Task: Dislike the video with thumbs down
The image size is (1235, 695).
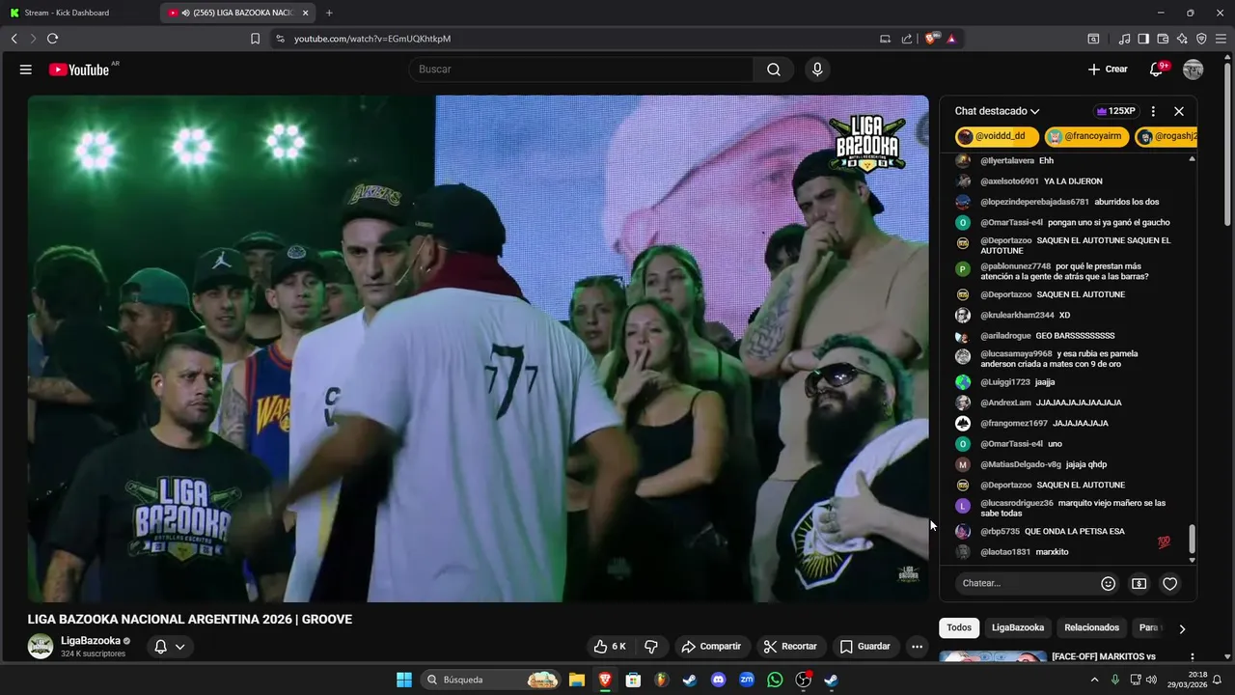Action: (x=651, y=647)
